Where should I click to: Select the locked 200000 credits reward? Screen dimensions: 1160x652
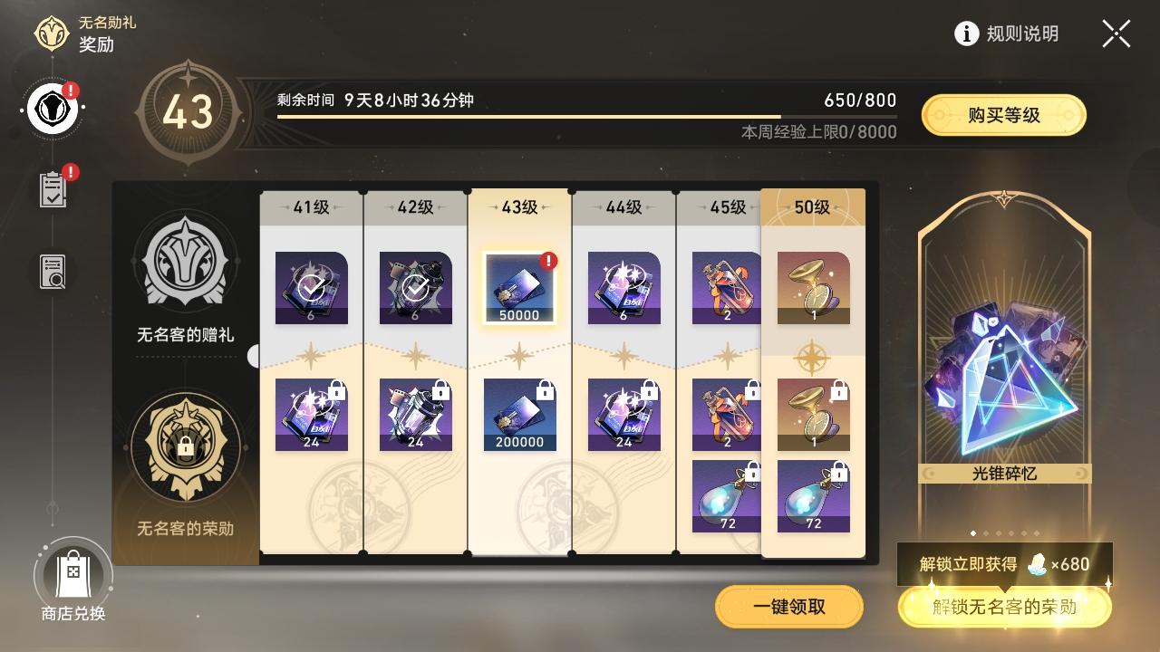tap(519, 415)
